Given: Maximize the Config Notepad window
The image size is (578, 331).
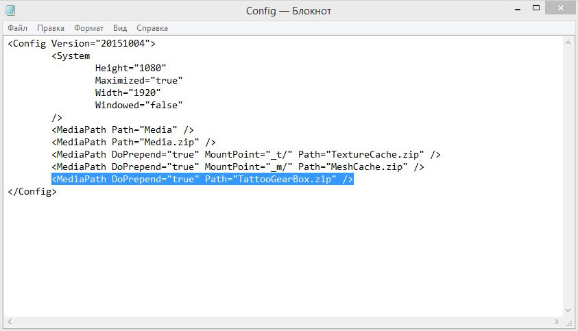Looking at the screenshot, I should (536, 8).
